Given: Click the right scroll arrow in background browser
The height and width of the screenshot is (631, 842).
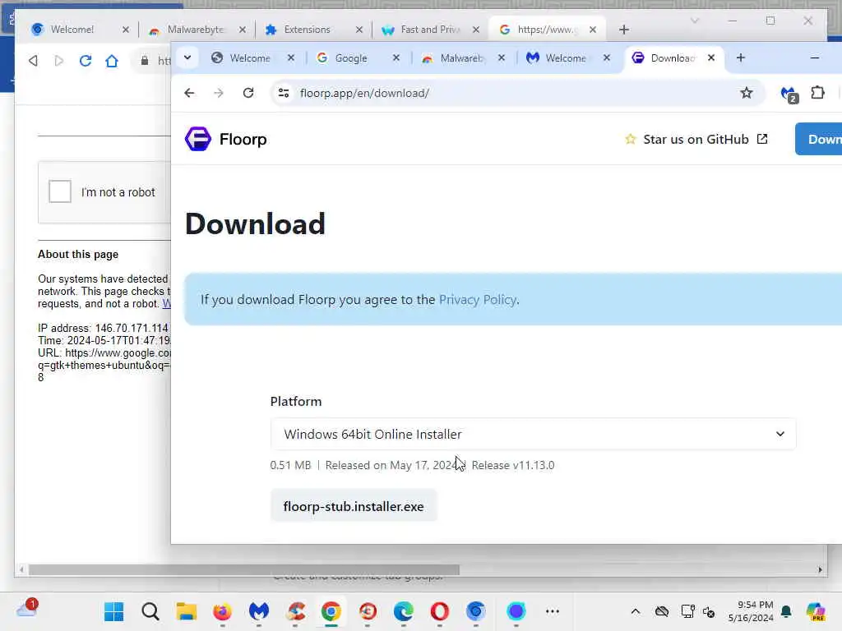Looking at the screenshot, I should (x=820, y=570).
